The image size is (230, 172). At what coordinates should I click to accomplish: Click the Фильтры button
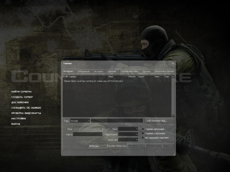coord(97,146)
